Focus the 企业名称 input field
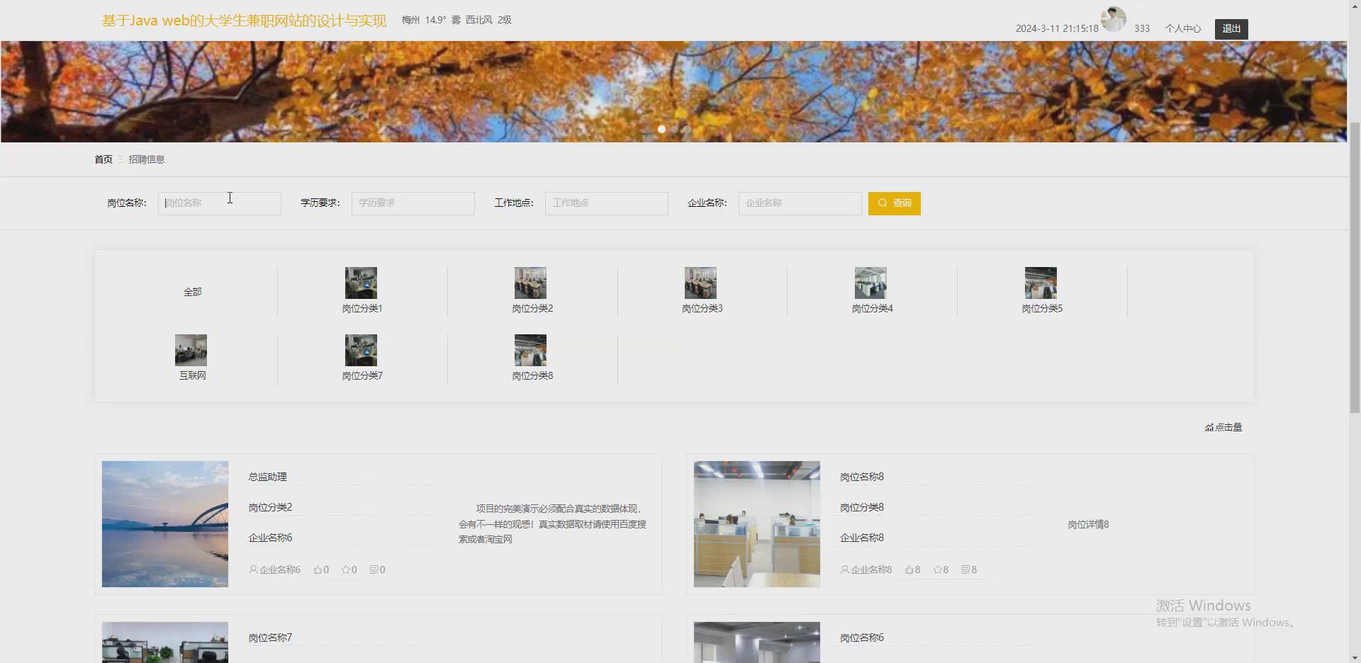This screenshot has width=1361, height=663. click(x=800, y=203)
